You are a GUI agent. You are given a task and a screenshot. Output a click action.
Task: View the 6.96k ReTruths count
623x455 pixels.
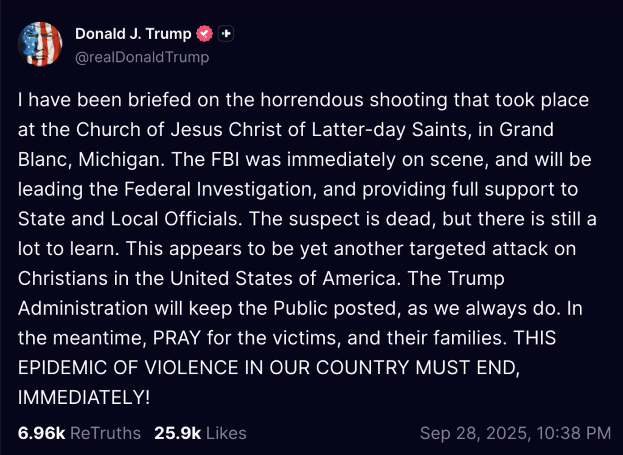41,433
